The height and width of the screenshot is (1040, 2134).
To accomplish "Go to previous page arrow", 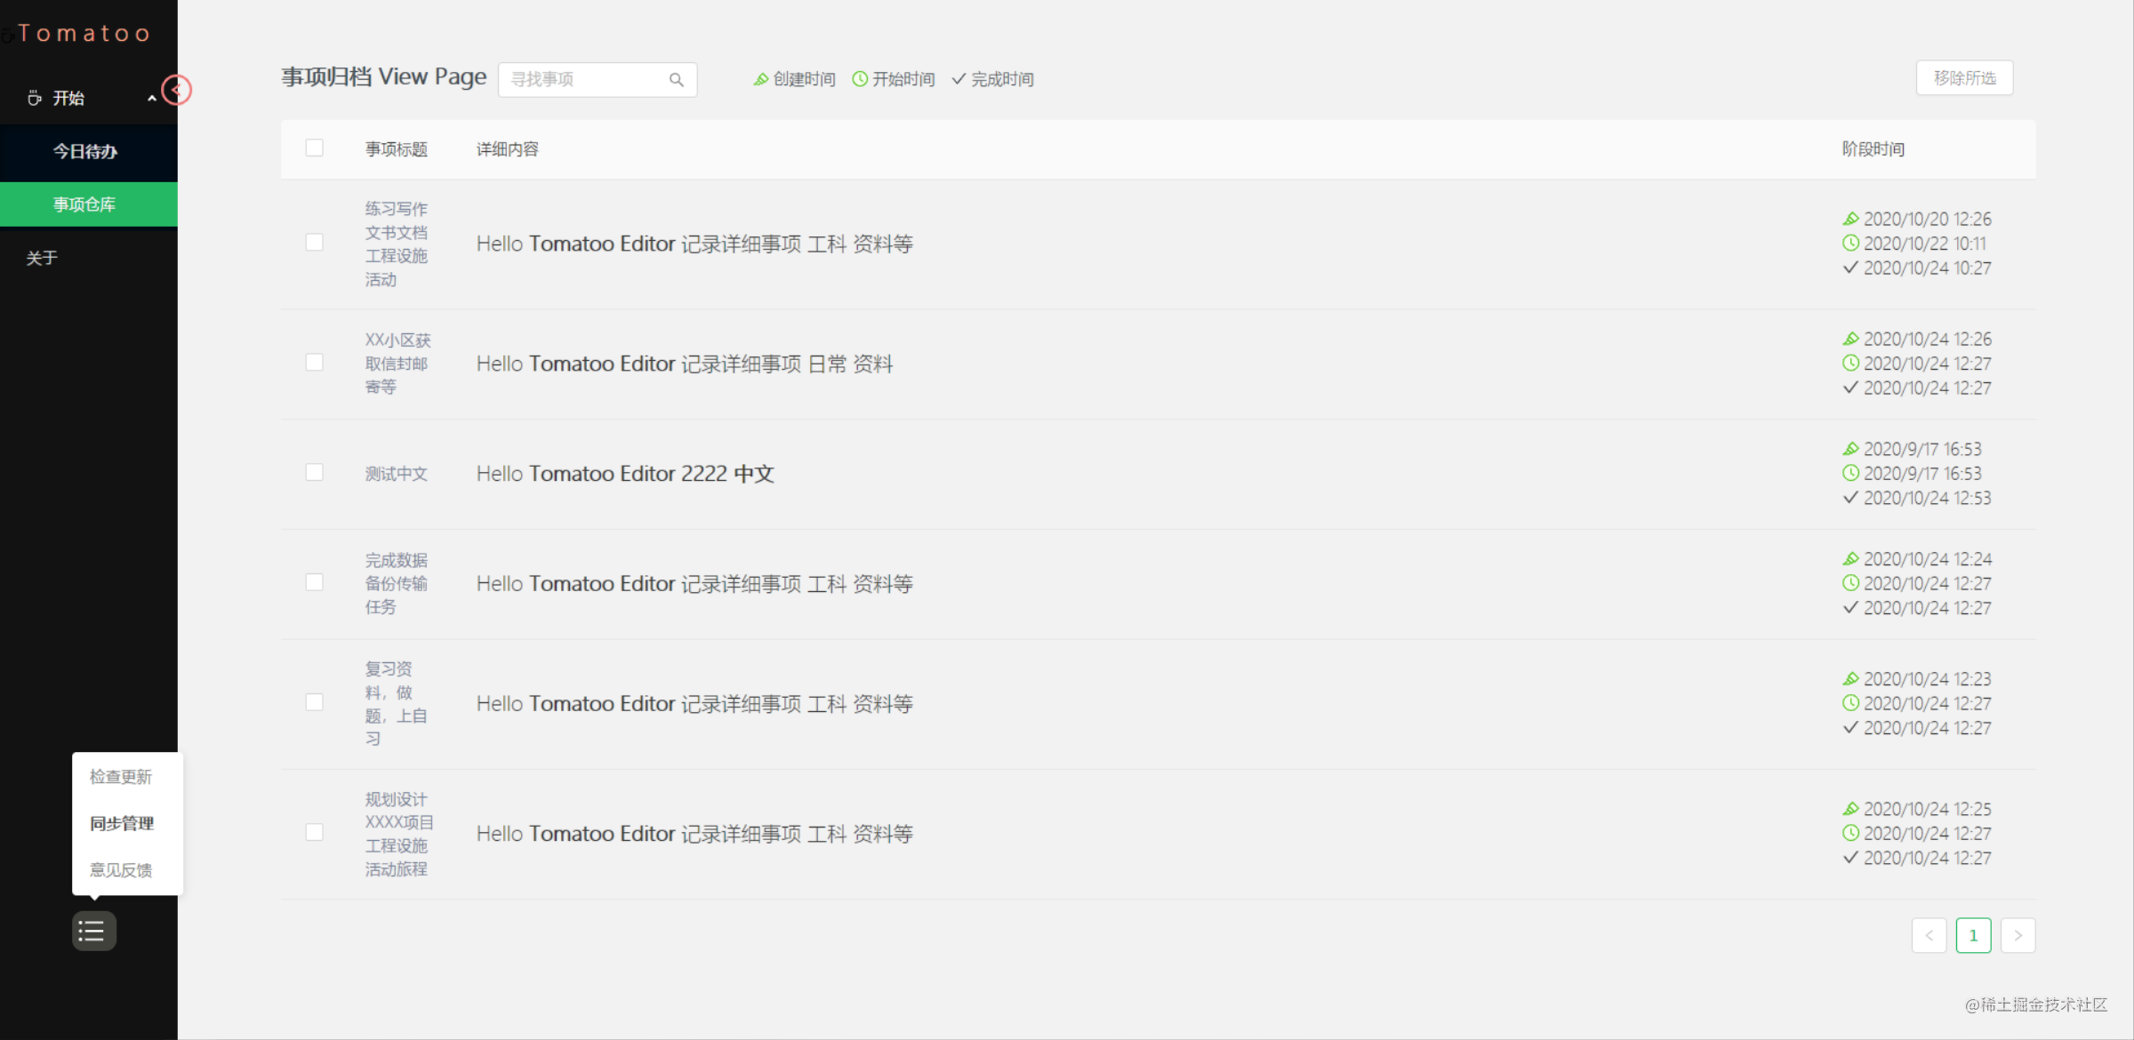I will point(1929,935).
